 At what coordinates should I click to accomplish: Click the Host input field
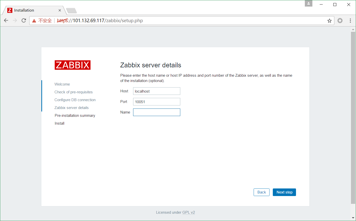[x=157, y=91]
